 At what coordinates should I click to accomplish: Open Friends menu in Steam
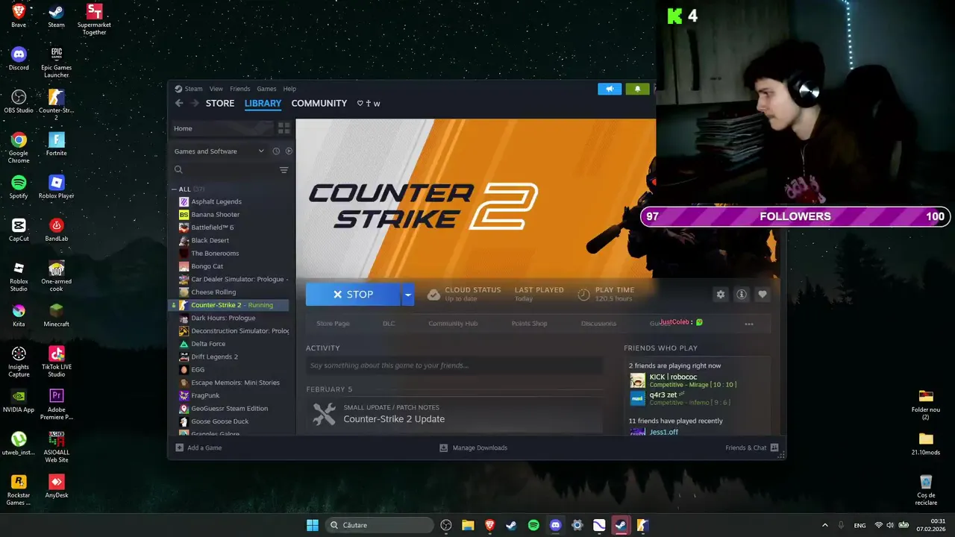(240, 89)
